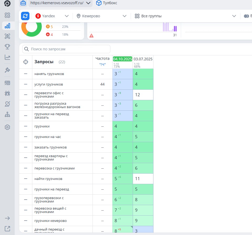The height and width of the screenshot is (235, 252).
Task: Select the 04.10.2025 date column header
Action: [x=122, y=59]
